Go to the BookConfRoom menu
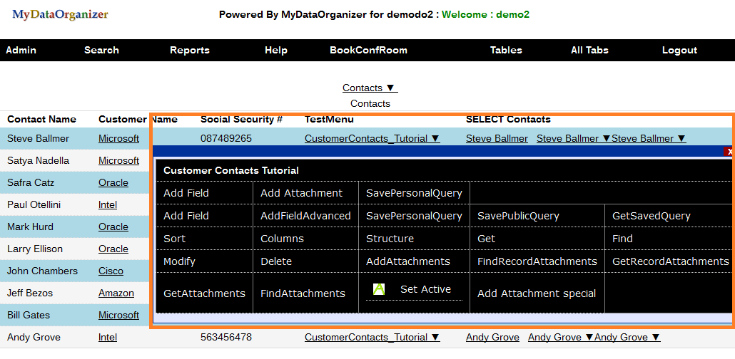Image resolution: width=735 pixels, height=359 pixels. pos(368,50)
